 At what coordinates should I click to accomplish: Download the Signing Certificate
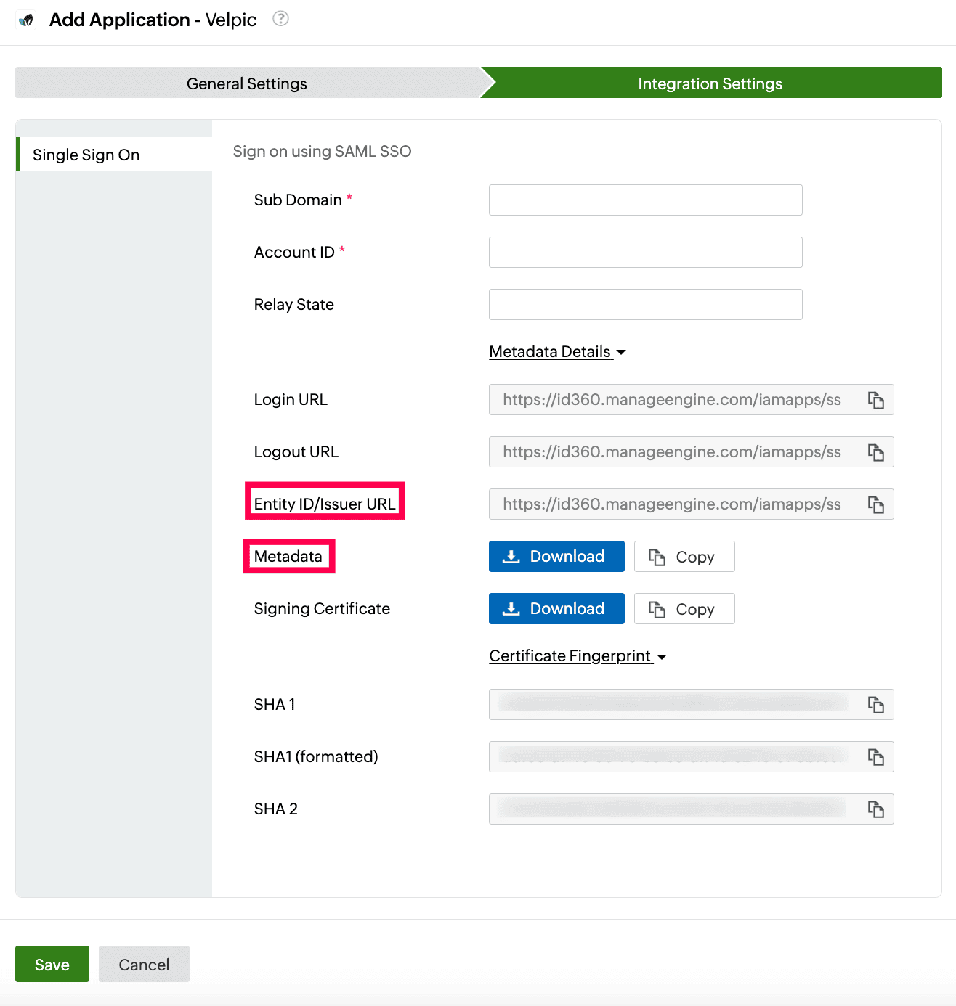click(556, 608)
